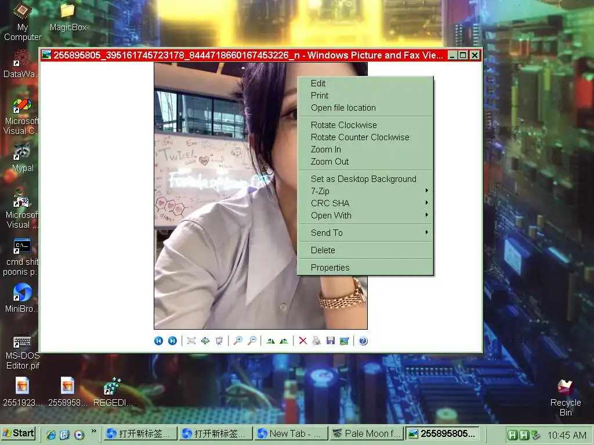
Task: Choose Open file location menu entry
Action: (365, 107)
